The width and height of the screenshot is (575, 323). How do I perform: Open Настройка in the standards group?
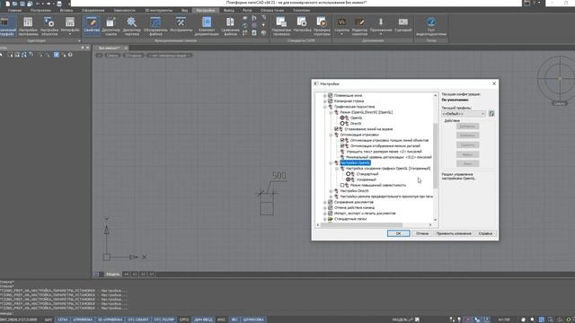click(302, 26)
